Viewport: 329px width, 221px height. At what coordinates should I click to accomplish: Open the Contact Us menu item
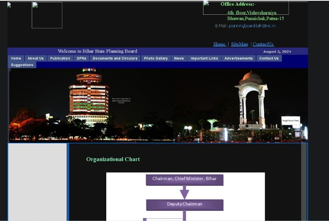(x=269, y=58)
